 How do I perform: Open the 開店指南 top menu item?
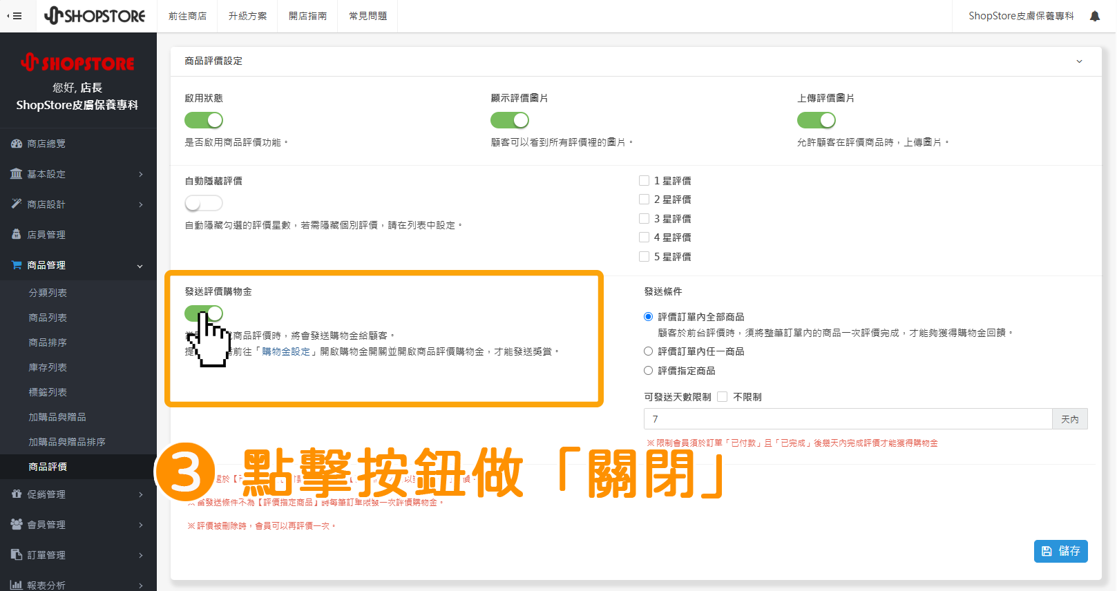point(308,16)
